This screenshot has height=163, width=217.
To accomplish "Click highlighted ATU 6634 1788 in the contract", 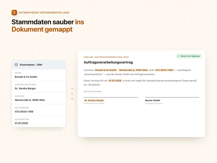I will (164, 70).
